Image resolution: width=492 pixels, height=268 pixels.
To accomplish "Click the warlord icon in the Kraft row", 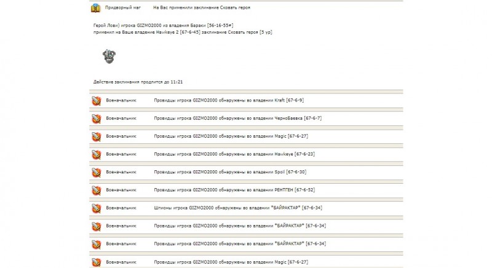I will pyautogui.click(x=95, y=100).
